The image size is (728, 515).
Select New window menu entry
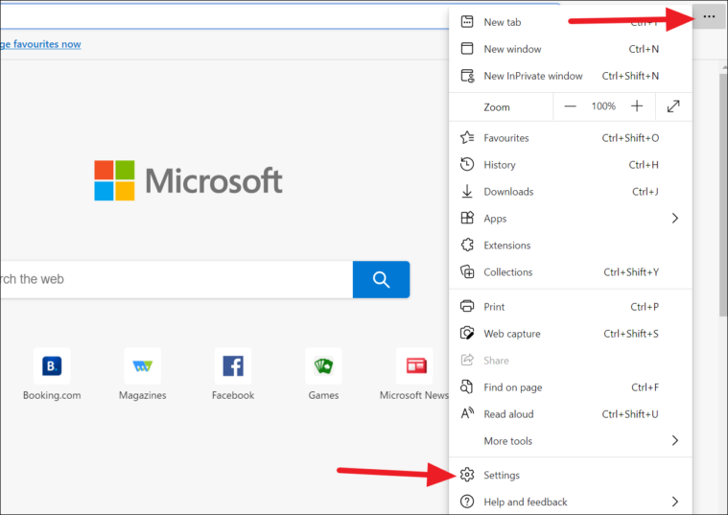click(570, 49)
